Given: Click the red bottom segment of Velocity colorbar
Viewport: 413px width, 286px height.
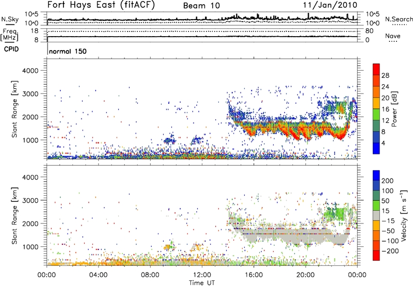Looking at the screenshot, I should point(376,256).
